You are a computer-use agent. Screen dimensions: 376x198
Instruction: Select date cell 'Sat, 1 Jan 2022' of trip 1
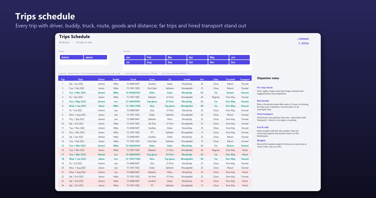pos(76,84)
